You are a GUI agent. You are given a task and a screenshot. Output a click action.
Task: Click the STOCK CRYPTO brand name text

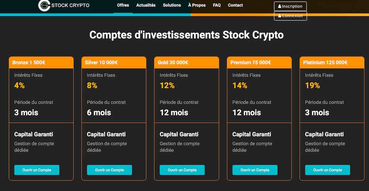click(70, 5)
